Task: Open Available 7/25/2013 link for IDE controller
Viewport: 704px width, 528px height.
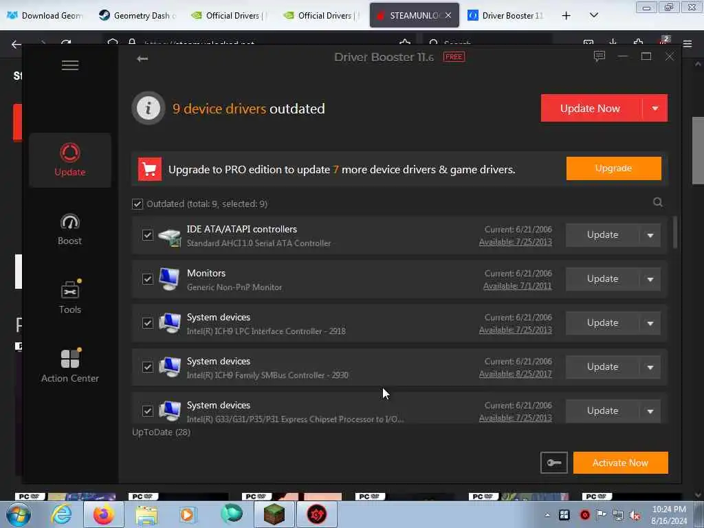Action: 516,241
